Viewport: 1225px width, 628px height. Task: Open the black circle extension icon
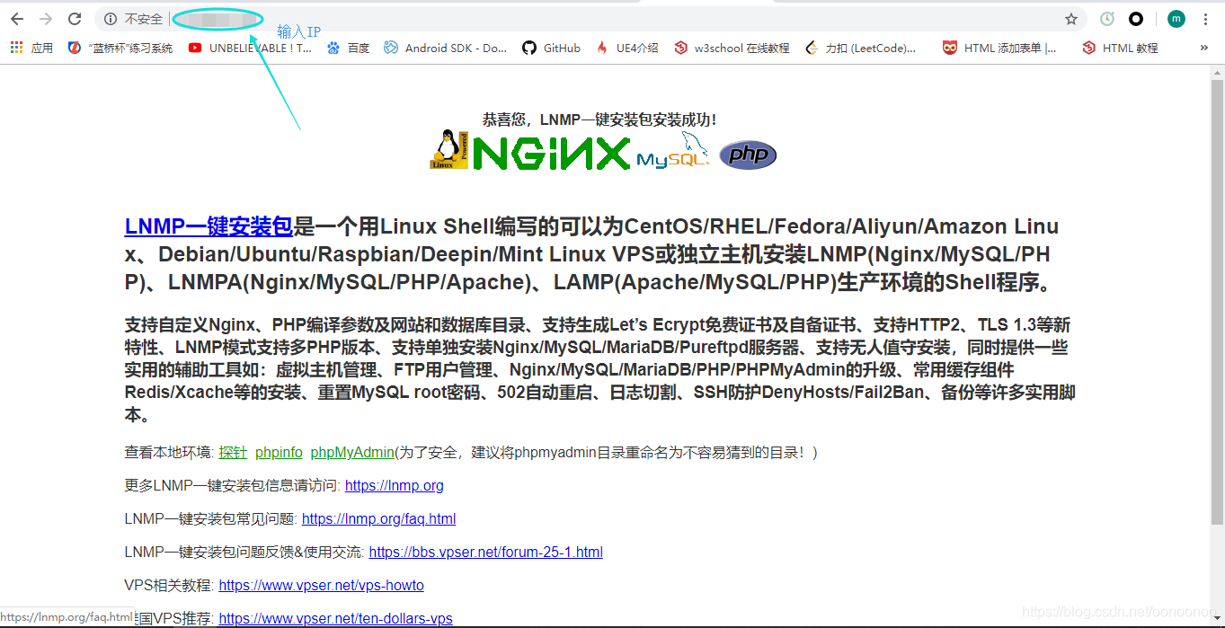1136,19
